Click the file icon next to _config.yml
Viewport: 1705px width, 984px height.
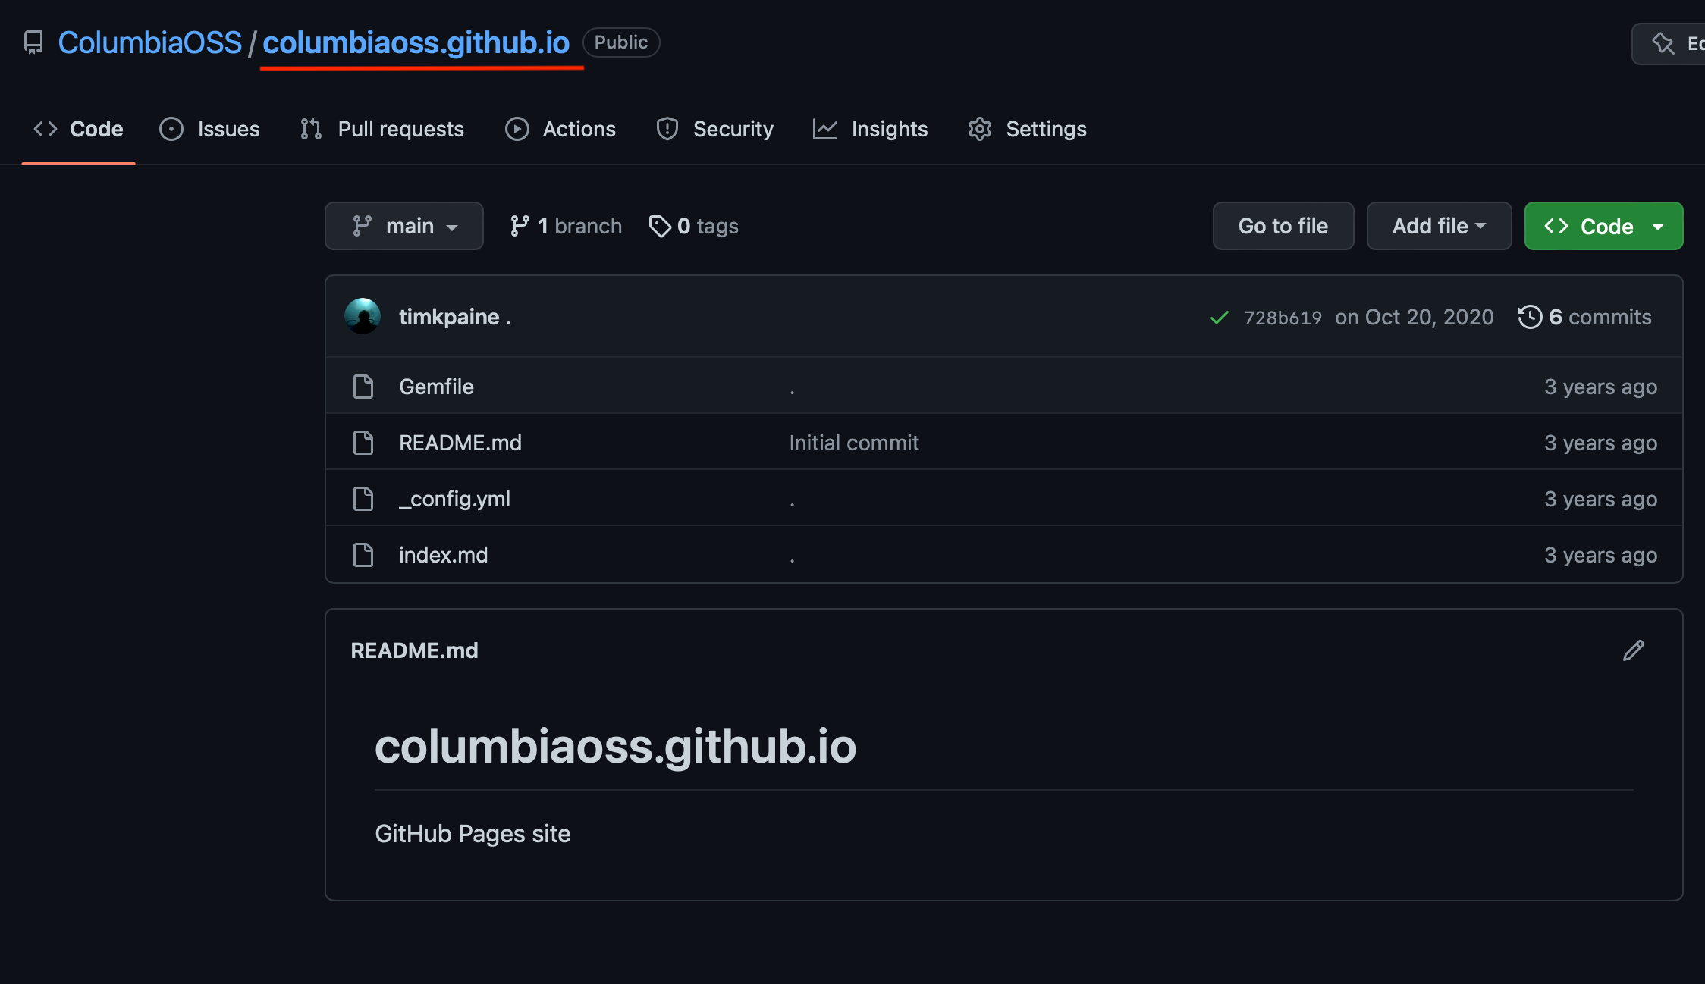(363, 499)
